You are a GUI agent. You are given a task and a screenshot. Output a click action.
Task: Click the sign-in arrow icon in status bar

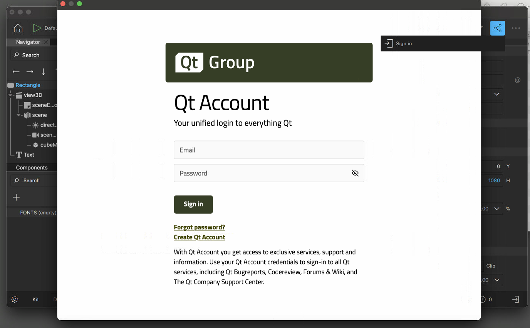coord(515,299)
